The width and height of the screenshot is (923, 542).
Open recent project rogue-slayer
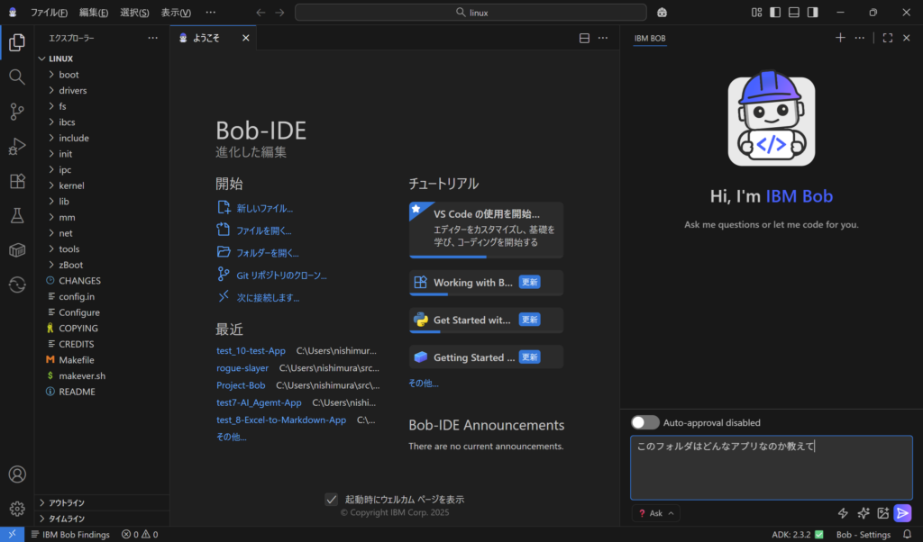[x=242, y=367]
